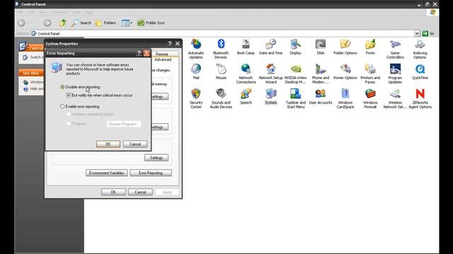This screenshot has height=254, width=453.
Task: Open Phone and Modem options
Action: [321, 73]
